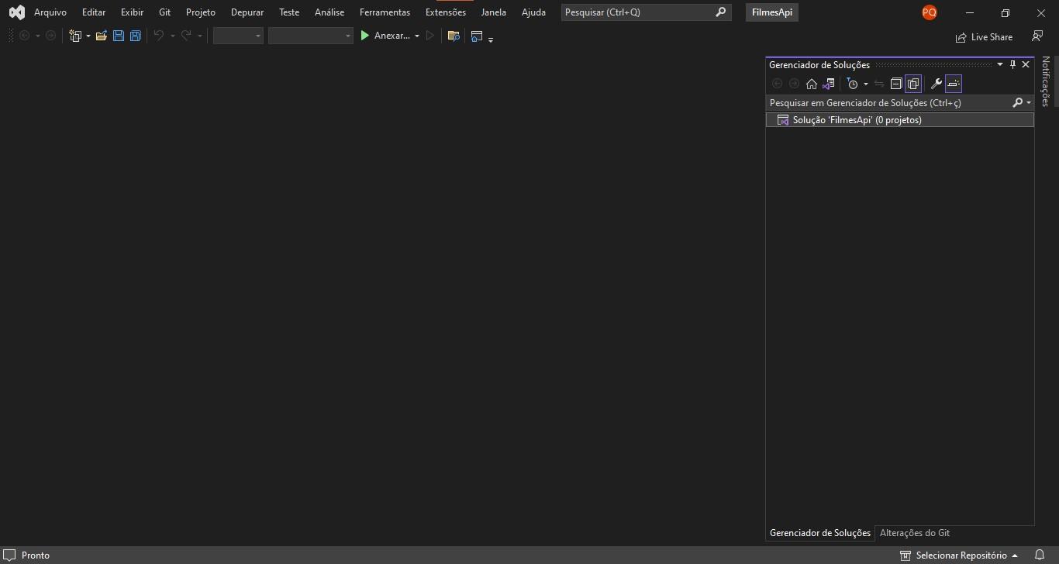
Task: Click the pending changes filter clock icon
Action: [x=853, y=84]
